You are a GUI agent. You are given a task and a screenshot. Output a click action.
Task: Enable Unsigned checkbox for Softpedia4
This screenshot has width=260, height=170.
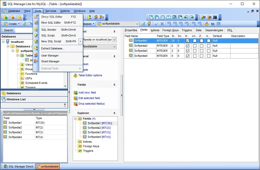[x=195, y=56]
